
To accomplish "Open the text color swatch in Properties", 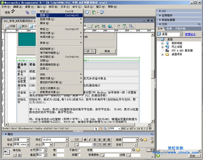I will point(76,144).
